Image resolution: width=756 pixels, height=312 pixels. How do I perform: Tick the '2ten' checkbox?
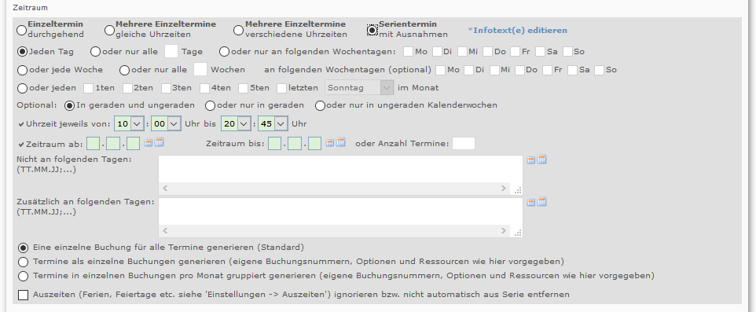127,88
